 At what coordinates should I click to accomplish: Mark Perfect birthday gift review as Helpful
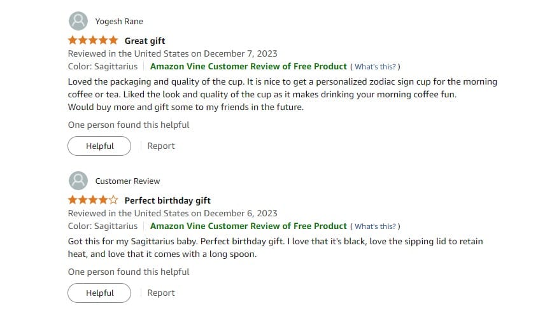99,293
